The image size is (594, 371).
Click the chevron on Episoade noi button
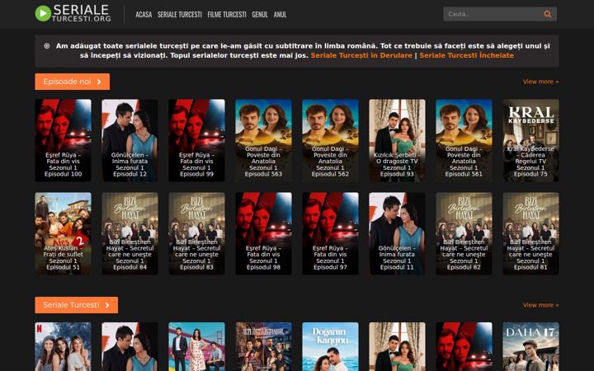tap(99, 82)
